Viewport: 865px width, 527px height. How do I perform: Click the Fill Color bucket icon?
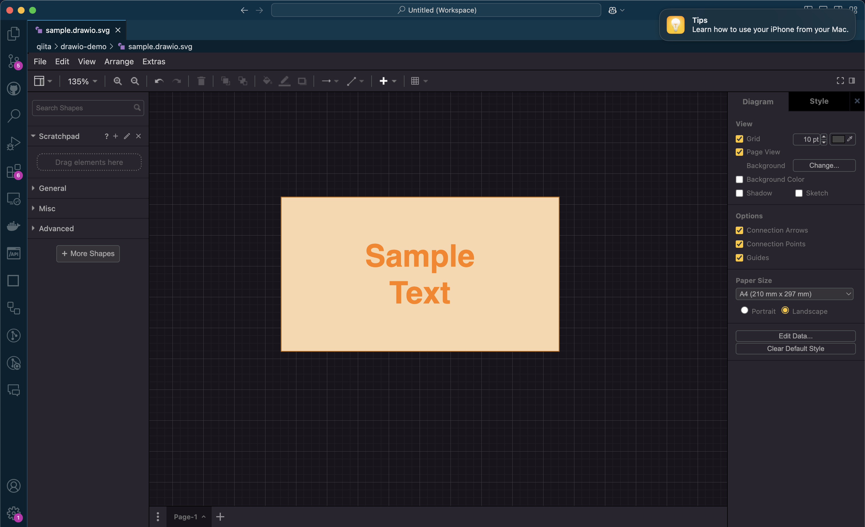pyautogui.click(x=267, y=81)
